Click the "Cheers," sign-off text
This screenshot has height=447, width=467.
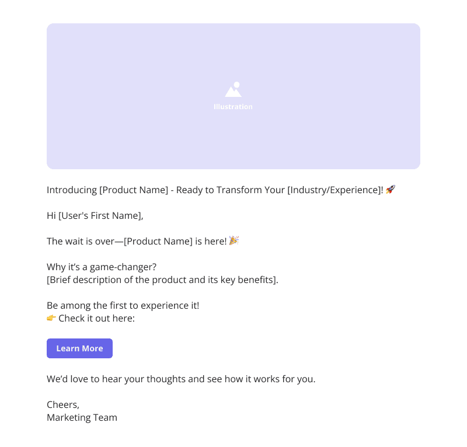point(63,405)
